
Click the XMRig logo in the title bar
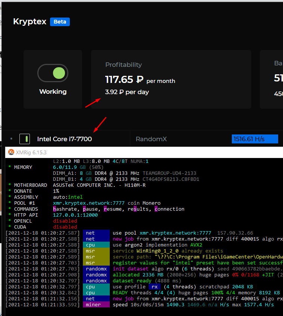(11, 152)
